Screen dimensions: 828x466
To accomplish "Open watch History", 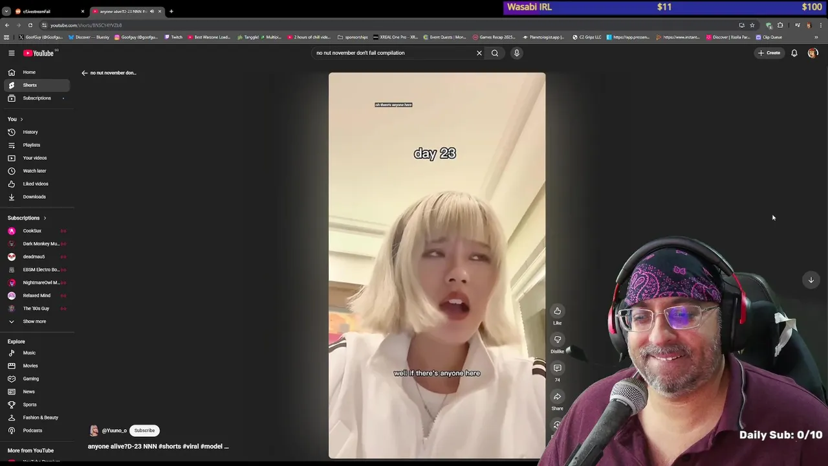I will (37, 132).
